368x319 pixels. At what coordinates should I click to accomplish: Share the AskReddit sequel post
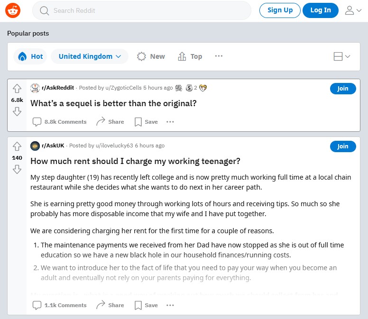click(x=110, y=122)
